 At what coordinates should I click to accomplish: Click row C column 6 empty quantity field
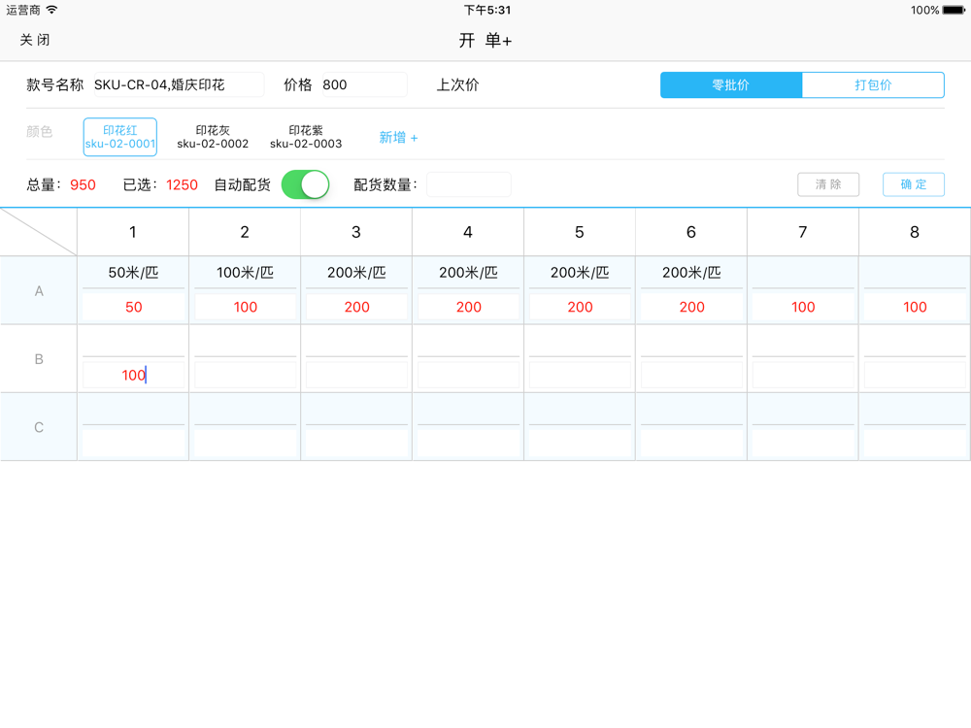tap(691, 444)
